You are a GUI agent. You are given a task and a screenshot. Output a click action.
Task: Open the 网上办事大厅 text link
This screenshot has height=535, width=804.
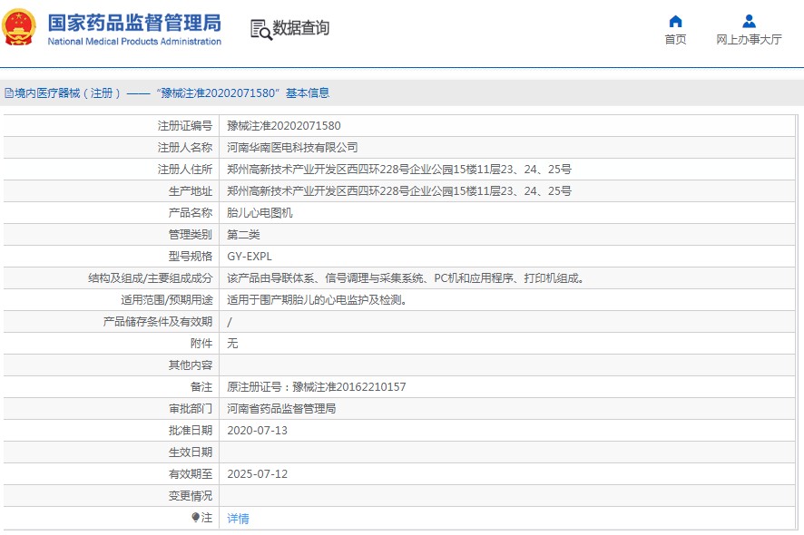click(749, 40)
